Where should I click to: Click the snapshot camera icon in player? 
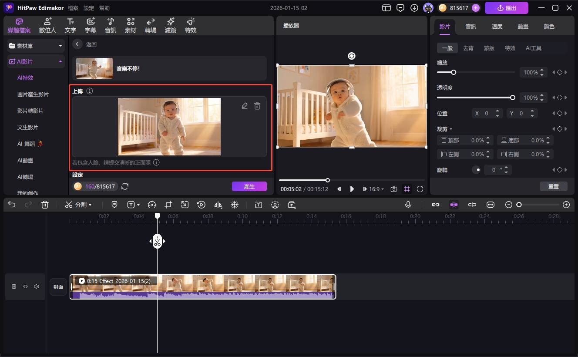coord(394,189)
